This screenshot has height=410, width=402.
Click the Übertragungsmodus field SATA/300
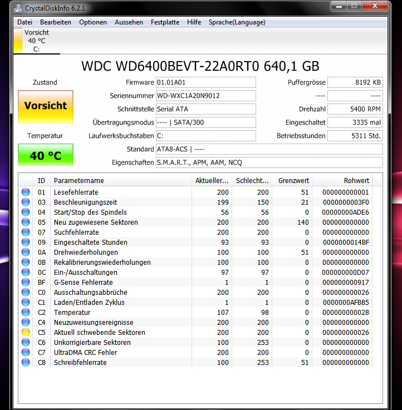coord(205,122)
